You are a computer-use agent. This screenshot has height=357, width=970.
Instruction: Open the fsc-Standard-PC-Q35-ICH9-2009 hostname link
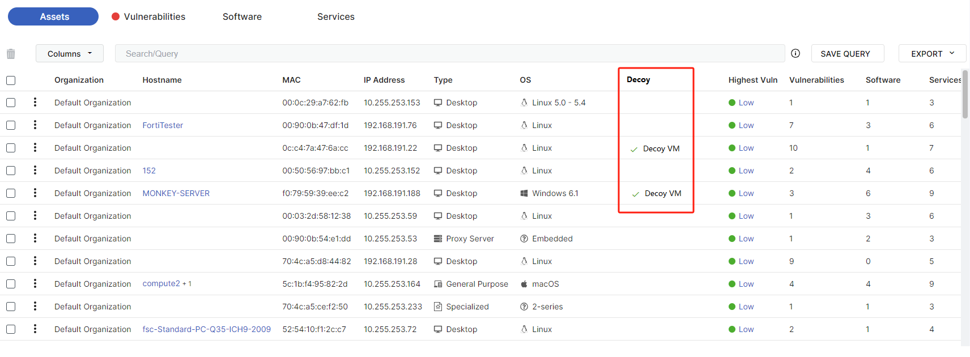(206, 329)
